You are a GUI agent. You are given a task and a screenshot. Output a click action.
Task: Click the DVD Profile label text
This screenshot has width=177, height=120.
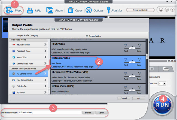(x=22, y=86)
